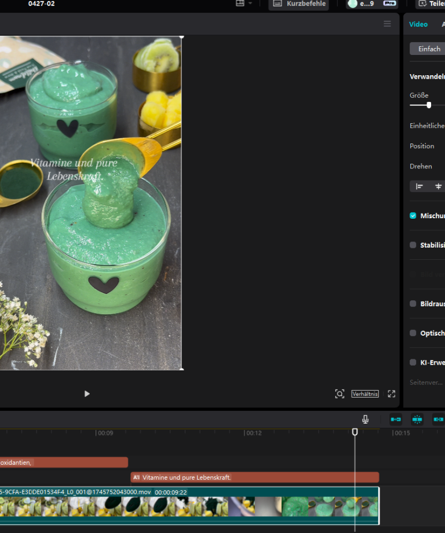Open the preview panel hamburger menu
The height and width of the screenshot is (533, 445).
pos(387,24)
